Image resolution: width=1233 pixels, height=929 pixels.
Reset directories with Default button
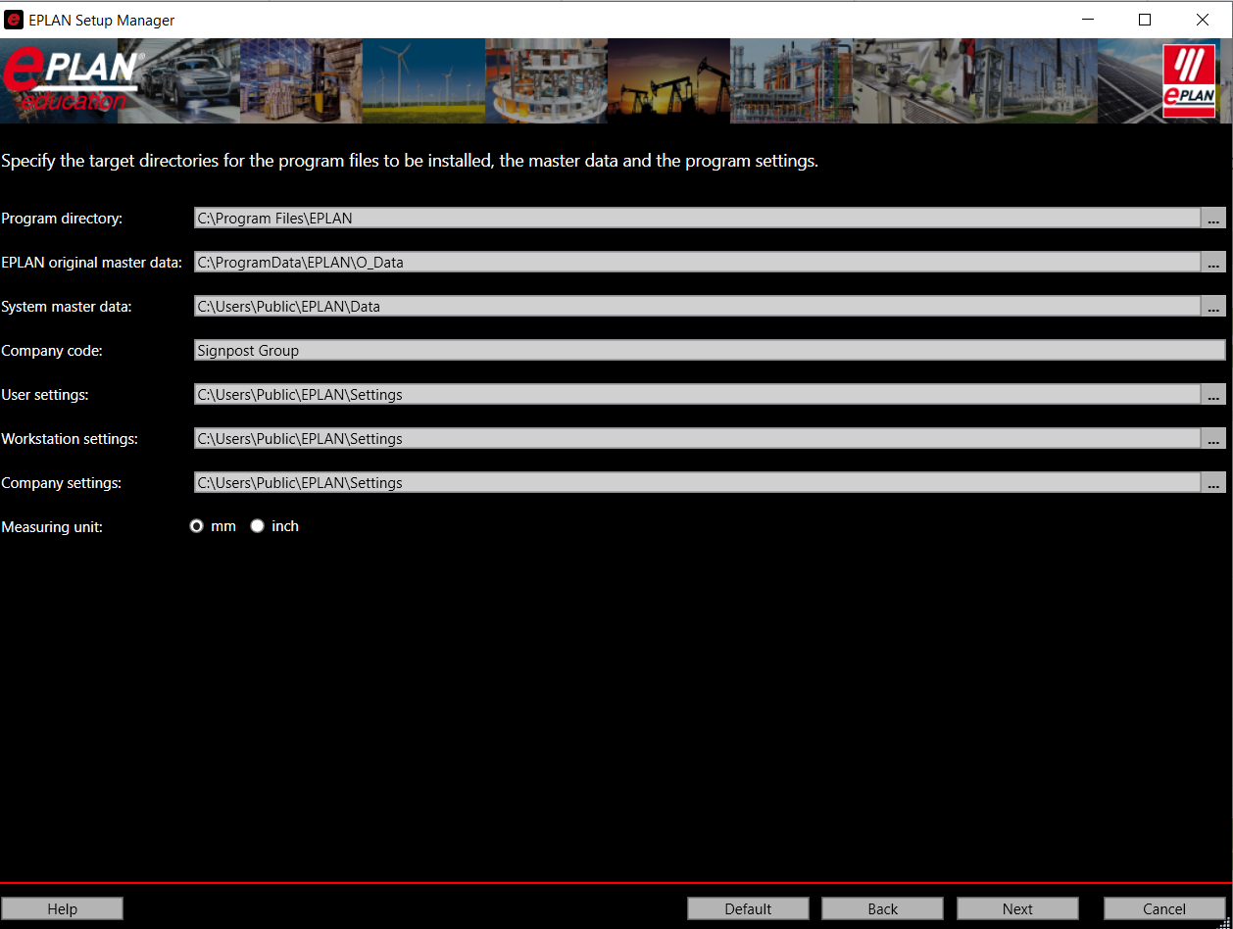point(748,908)
